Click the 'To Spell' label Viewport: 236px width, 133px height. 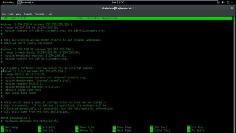198,130
